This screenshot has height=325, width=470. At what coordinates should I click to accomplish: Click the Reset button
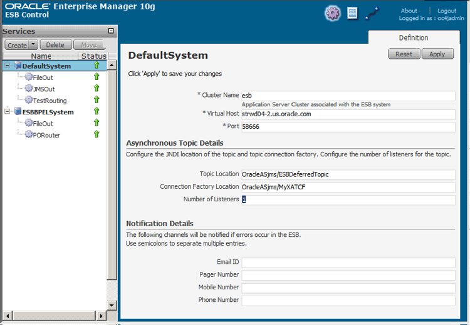(x=404, y=54)
